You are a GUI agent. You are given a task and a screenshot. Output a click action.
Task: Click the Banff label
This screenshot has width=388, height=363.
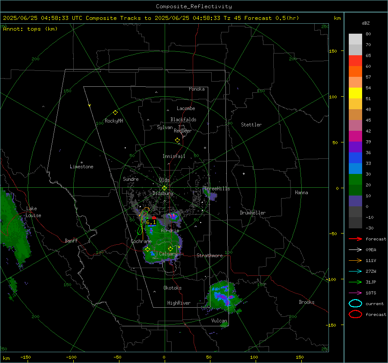(71, 240)
